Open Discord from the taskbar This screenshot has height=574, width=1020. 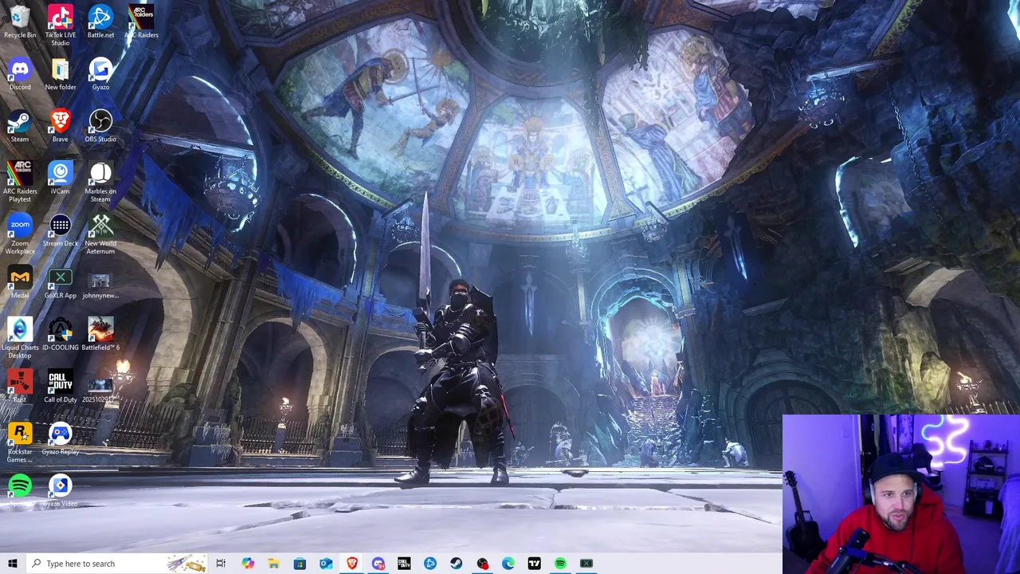pyautogui.click(x=378, y=564)
